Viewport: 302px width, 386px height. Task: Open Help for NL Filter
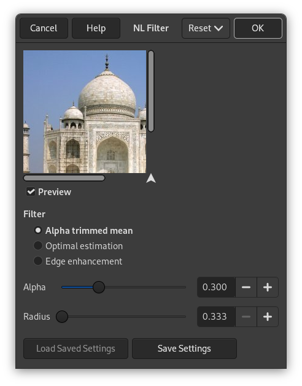(x=96, y=28)
